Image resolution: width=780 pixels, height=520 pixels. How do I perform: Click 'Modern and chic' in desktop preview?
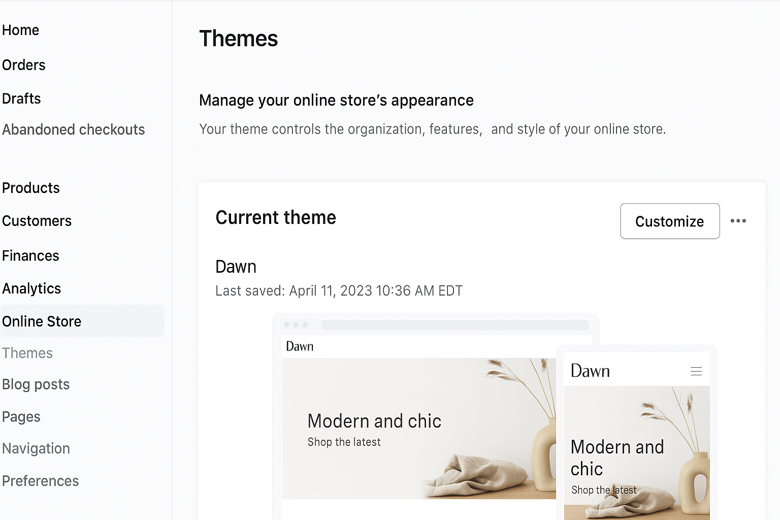tap(374, 421)
